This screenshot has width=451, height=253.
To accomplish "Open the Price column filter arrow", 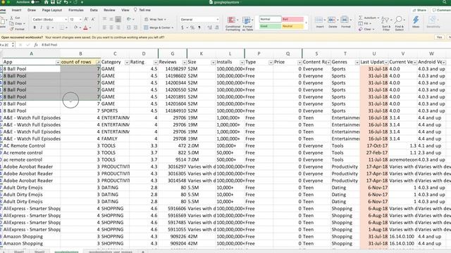I will tap(299, 63).
